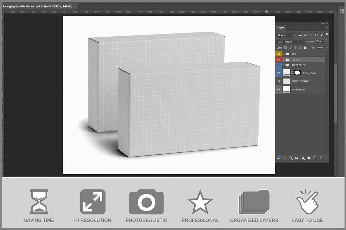Image resolution: width=346 pixels, height=230 pixels.
Task: Click the mask link chain on BASE COLOR
Action: pos(292,73)
